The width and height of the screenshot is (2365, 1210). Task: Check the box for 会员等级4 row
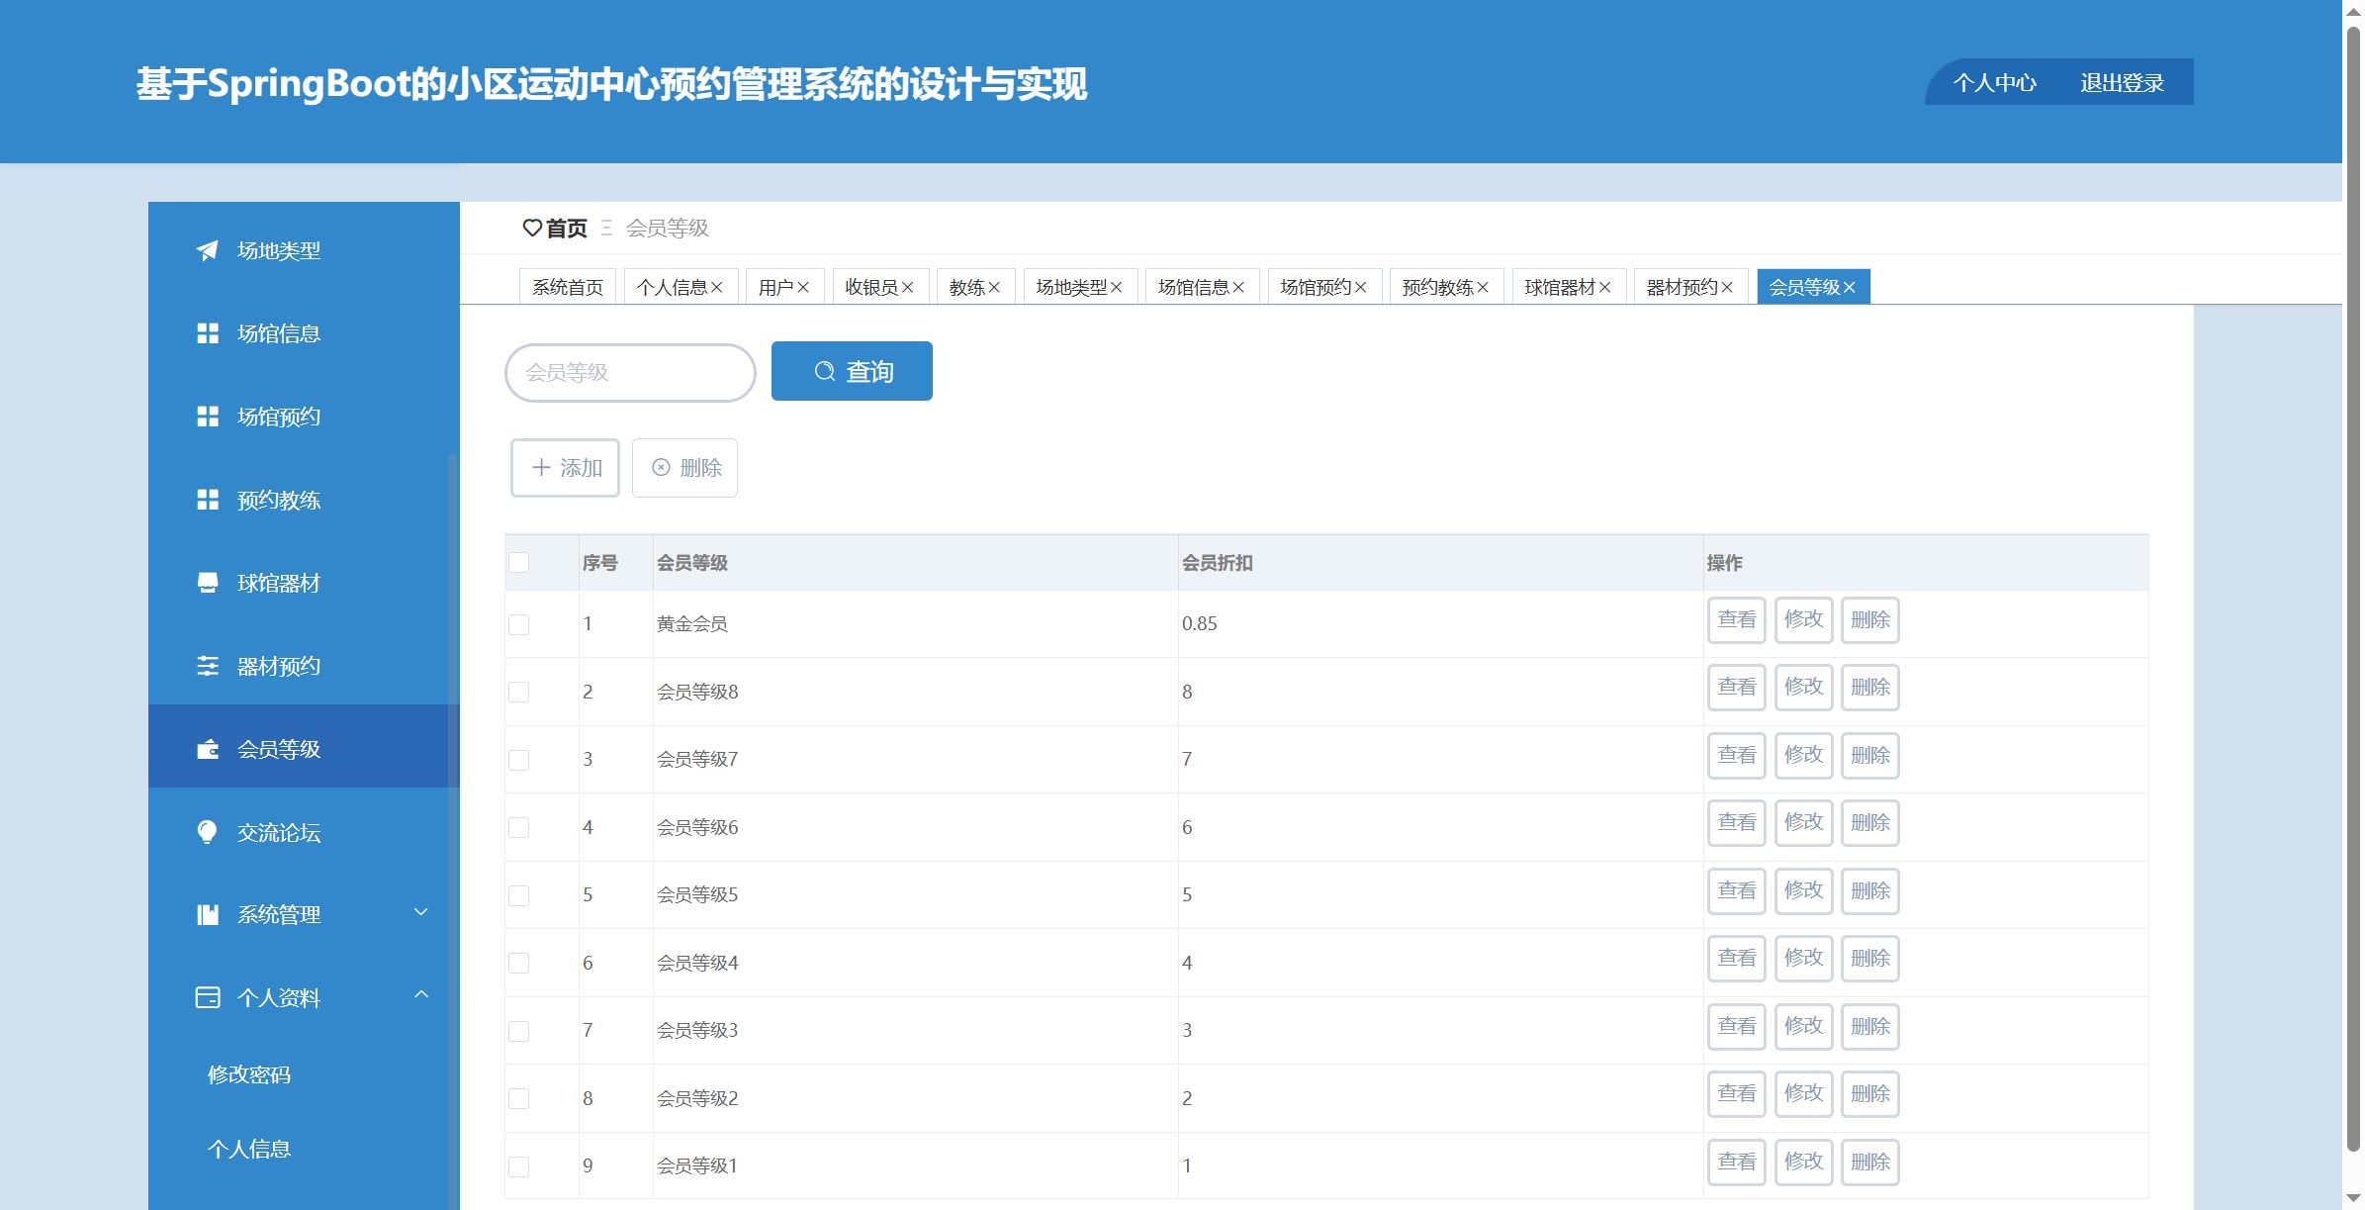tap(518, 963)
